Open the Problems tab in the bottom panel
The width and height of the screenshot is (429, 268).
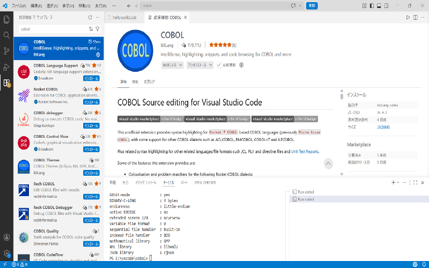113,182
